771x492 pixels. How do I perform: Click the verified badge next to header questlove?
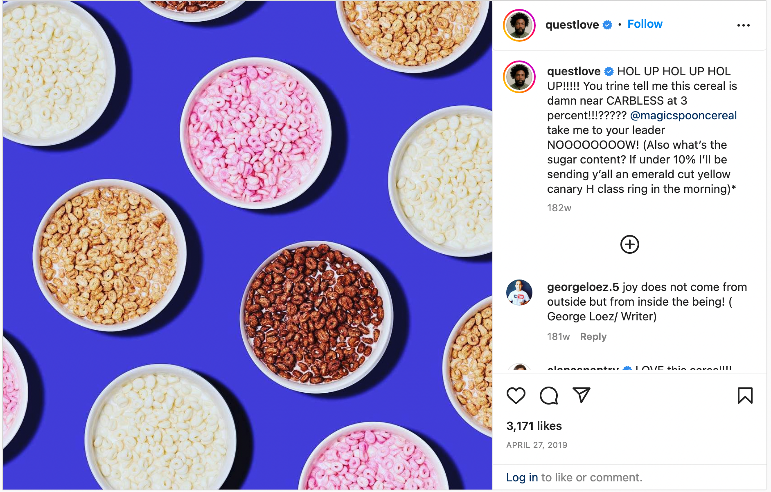[x=607, y=25]
